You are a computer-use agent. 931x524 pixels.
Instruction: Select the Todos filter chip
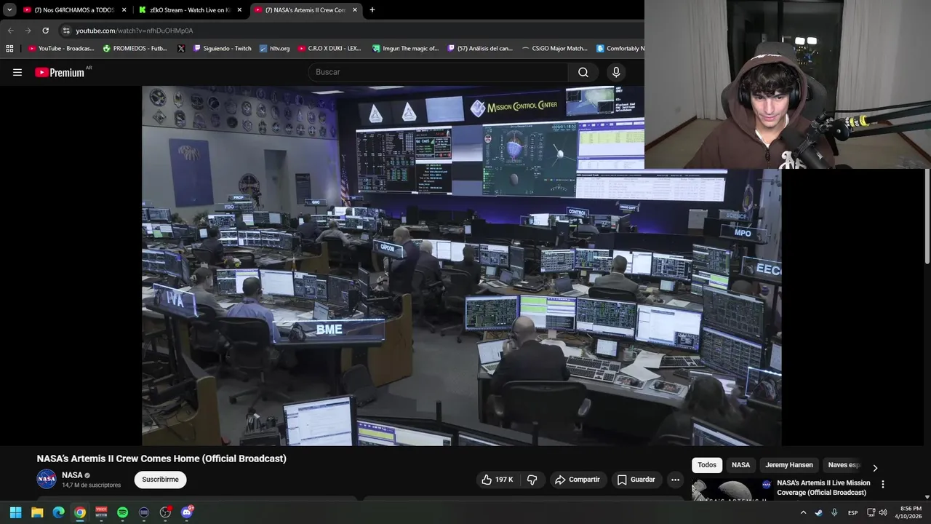tap(707, 465)
